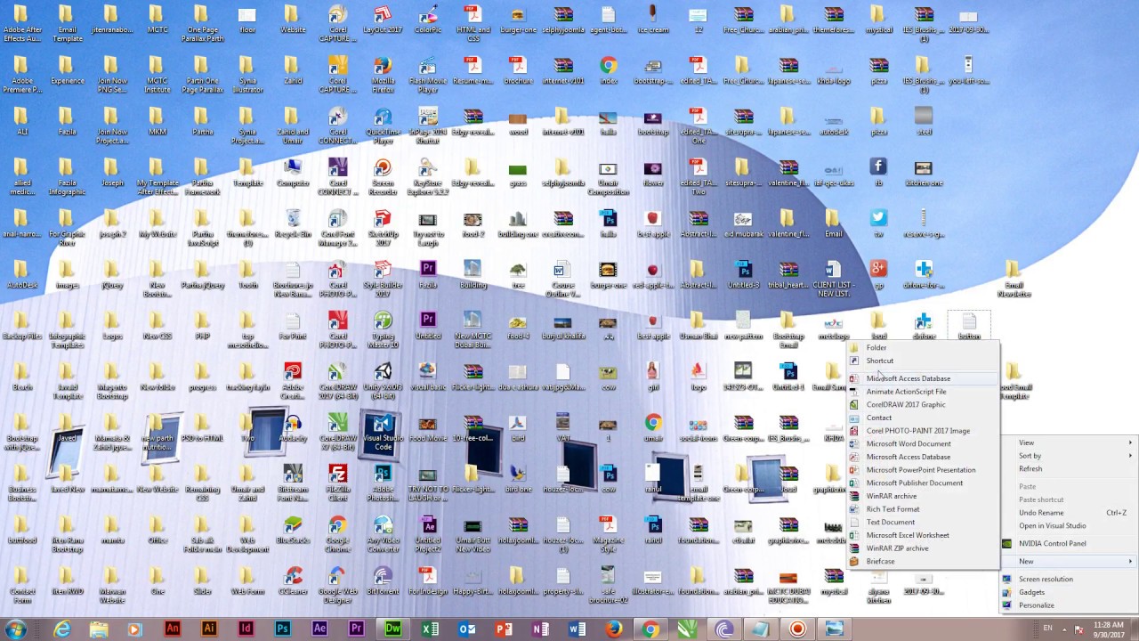This screenshot has height=641, width=1139.
Task: Create a new Folder from submenu
Action: (922, 348)
